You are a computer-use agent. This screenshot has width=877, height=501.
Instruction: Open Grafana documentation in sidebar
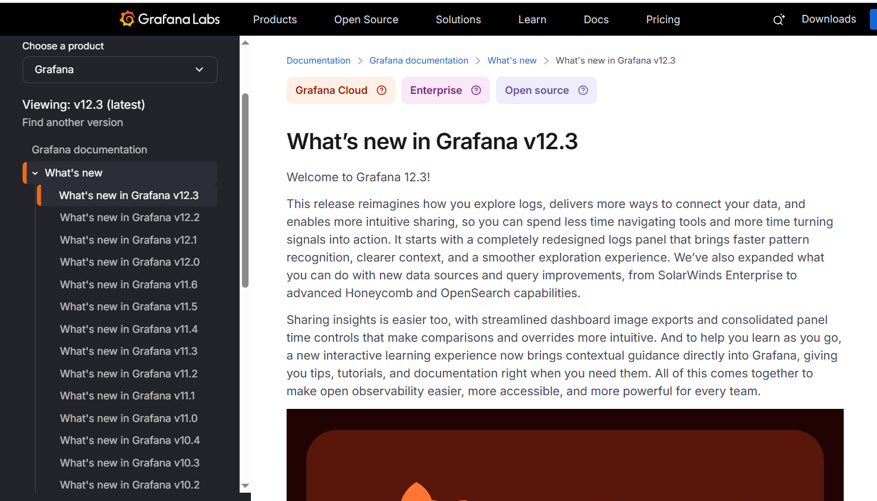(89, 150)
